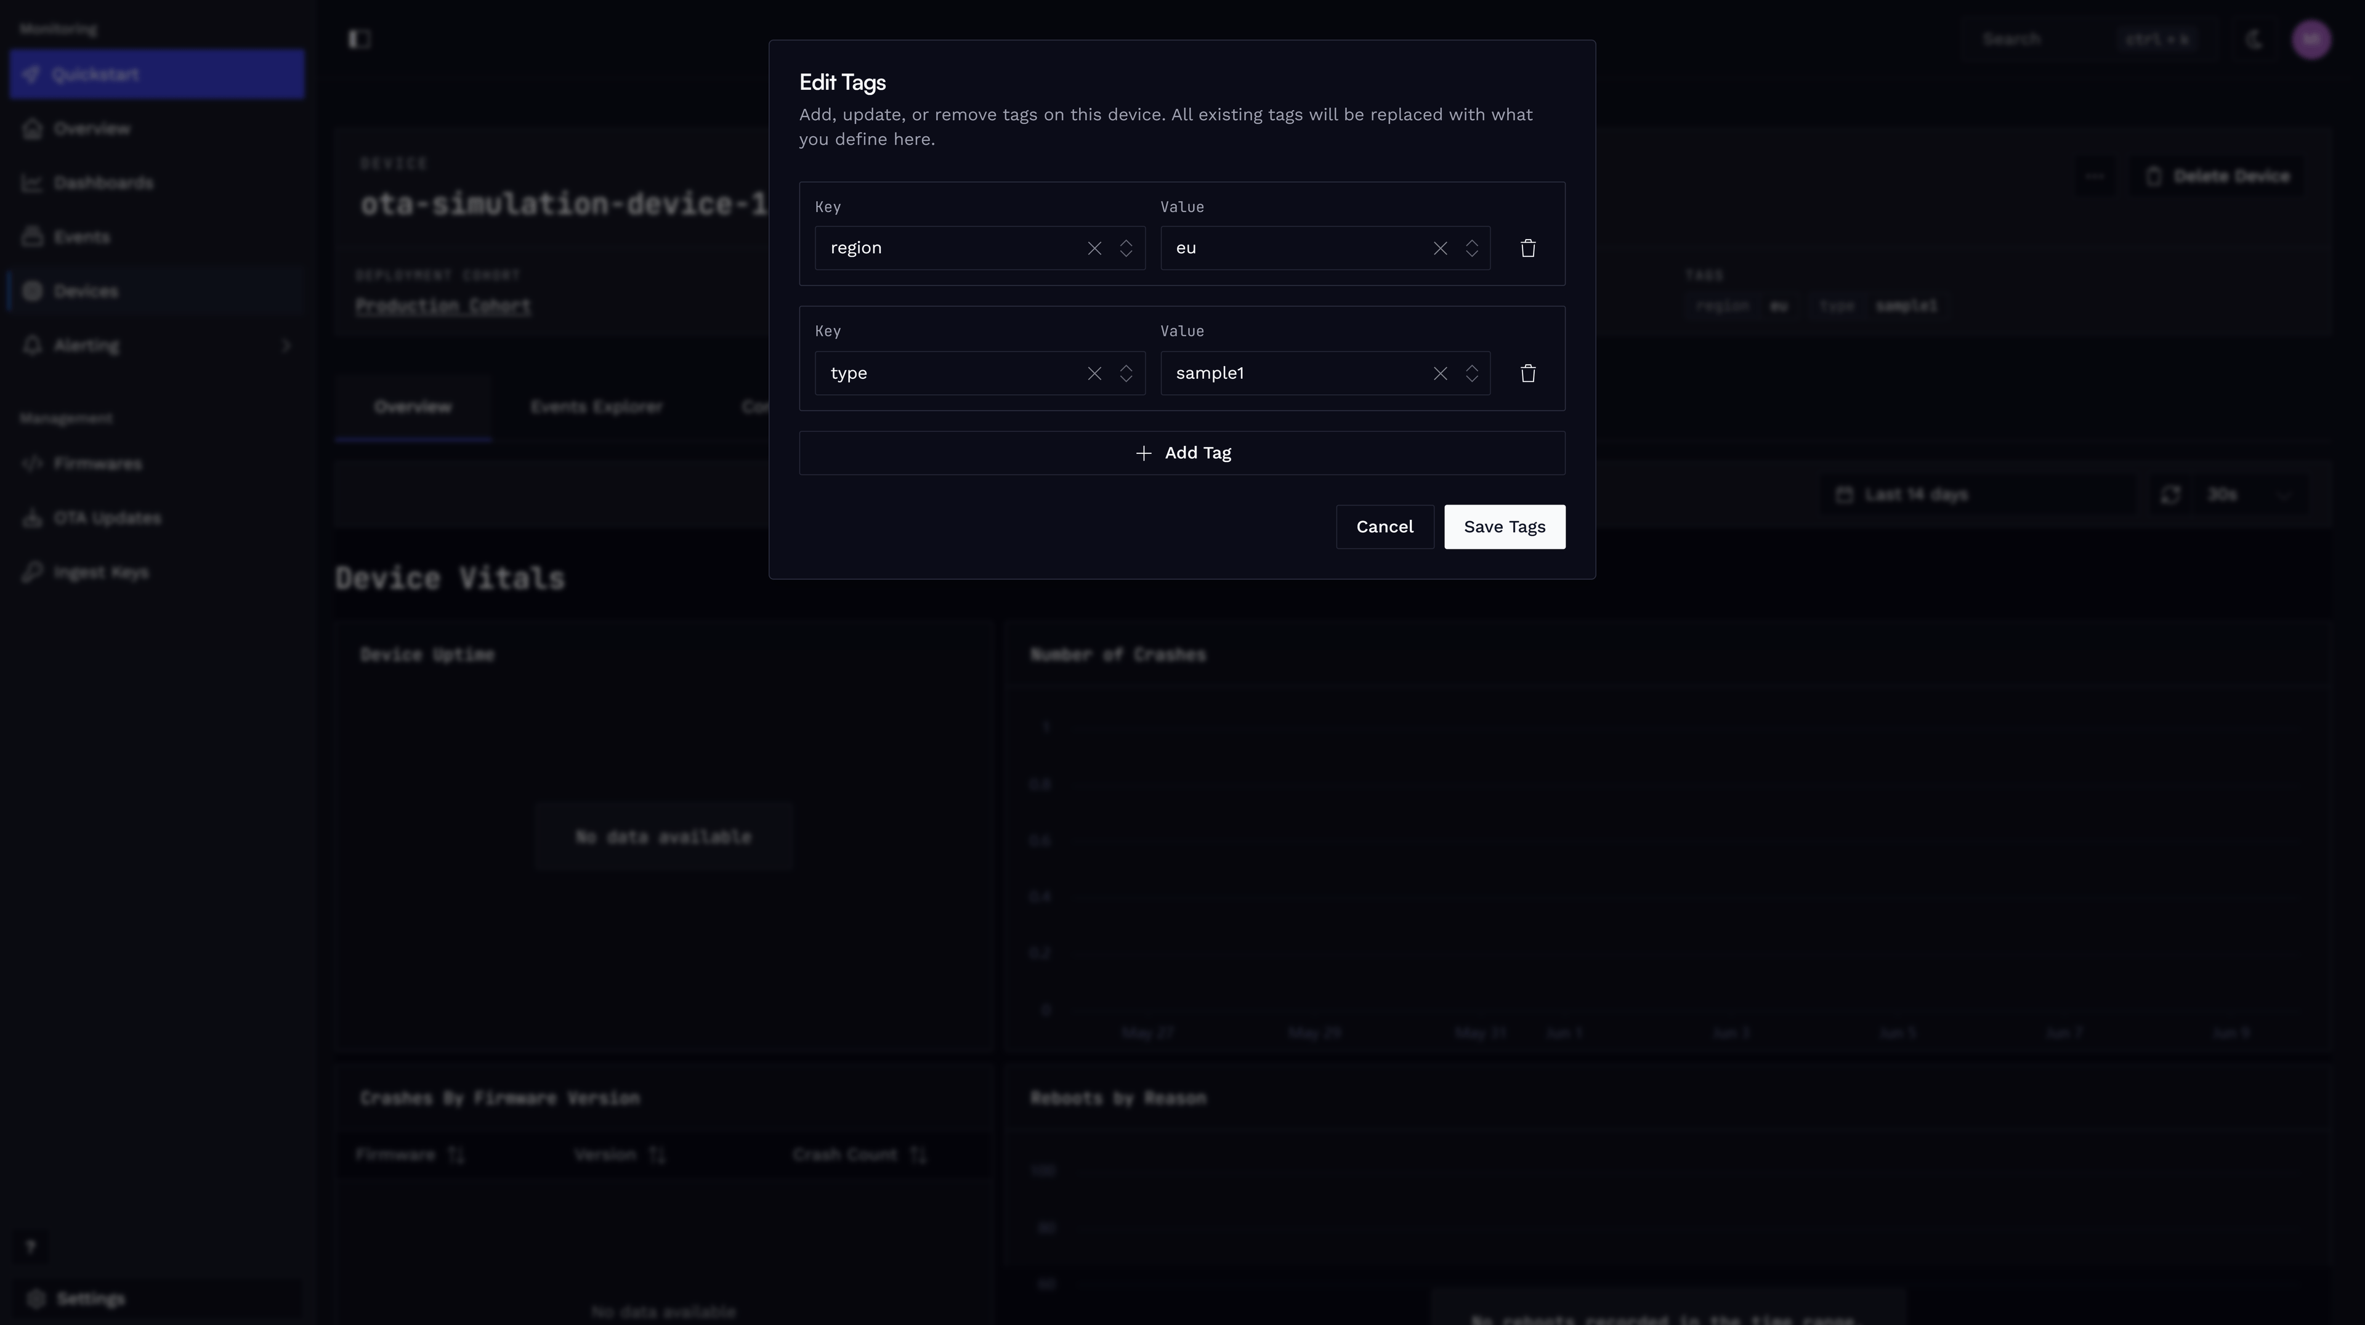This screenshot has height=1325, width=2365.
Task: Open the type key dropdown
Action: pos(1126,374)
